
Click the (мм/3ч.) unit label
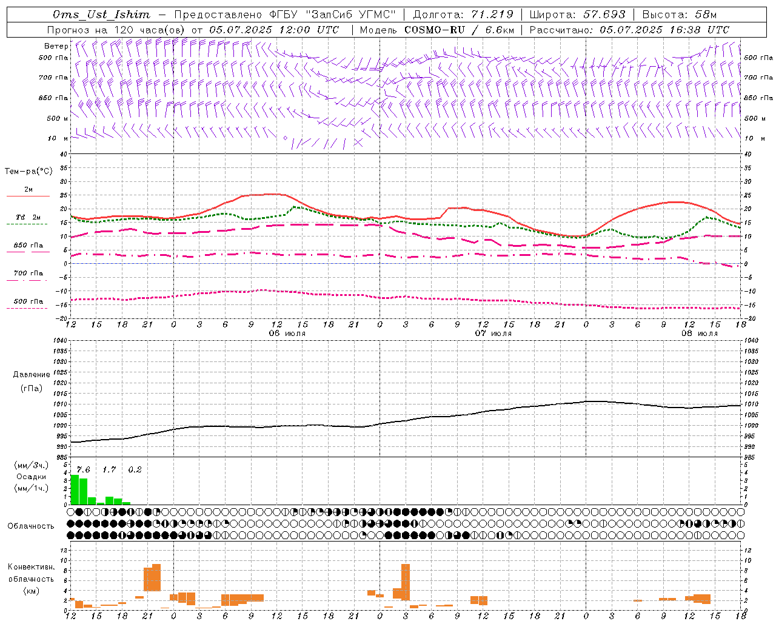tap(31, 465)
